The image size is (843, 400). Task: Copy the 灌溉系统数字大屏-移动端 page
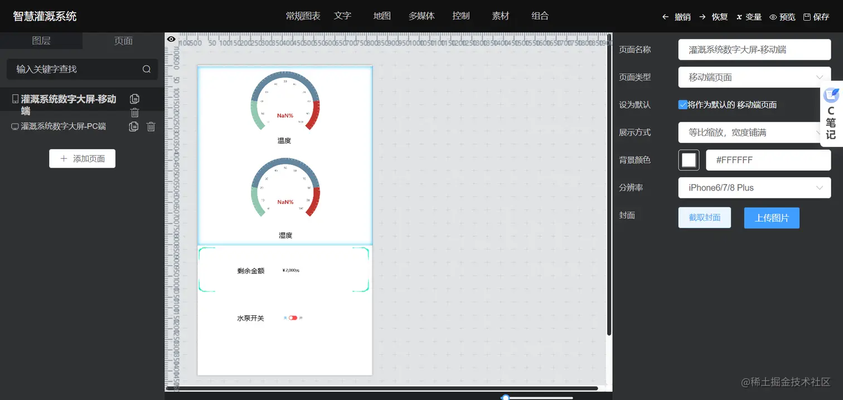[134, 99]
